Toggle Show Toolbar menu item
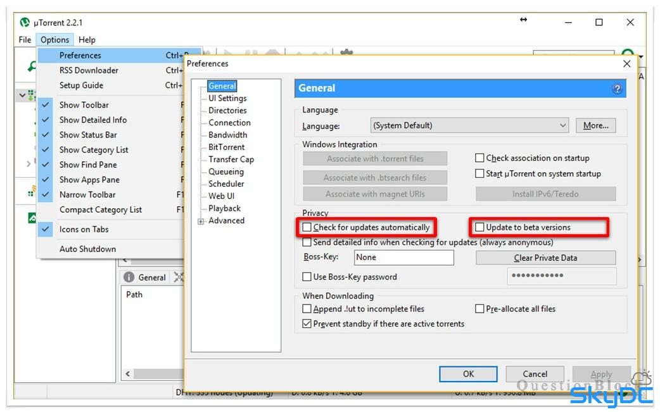Screen dimensions: 660x412 tap(111, 105)
